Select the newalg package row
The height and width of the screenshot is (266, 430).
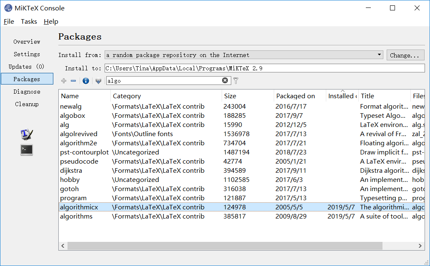[242, 106]
